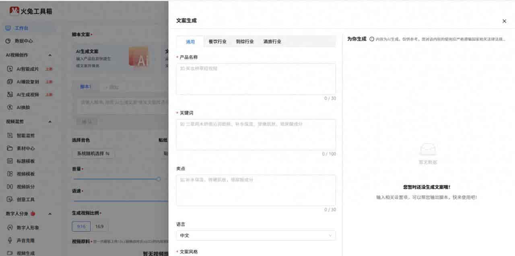Click the info icon beside 为你生成
Screen dimensions: 515x256
tap(371, 39)
